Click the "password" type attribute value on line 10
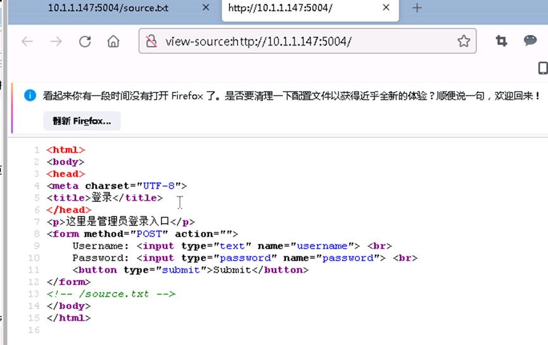This screenshot has width=548, height=345. [245, 258]
